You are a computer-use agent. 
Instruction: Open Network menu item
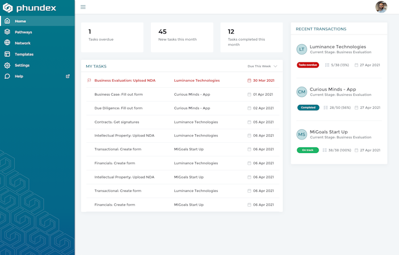pos(37,43)
